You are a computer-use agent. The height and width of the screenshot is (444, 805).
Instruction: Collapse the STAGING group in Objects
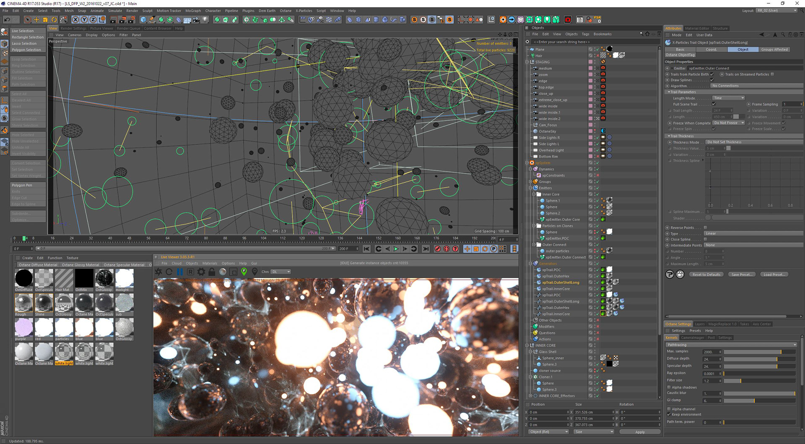click(x=527, y=62)
